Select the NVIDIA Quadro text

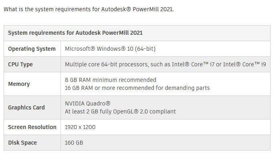tap(87, 103)
